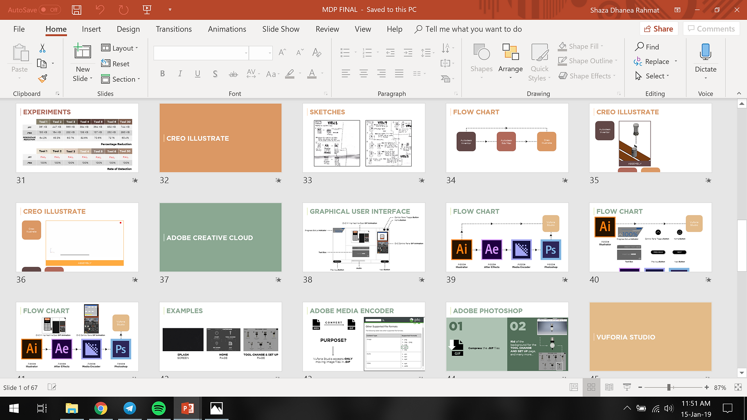Open the New Slide dropdown
The width and height of the screenshot is (747, 420).
pos(82,74)
